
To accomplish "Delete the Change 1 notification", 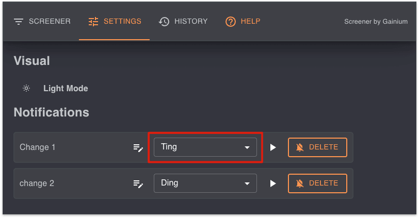I will pyautogui.click(x=317, y=147).
